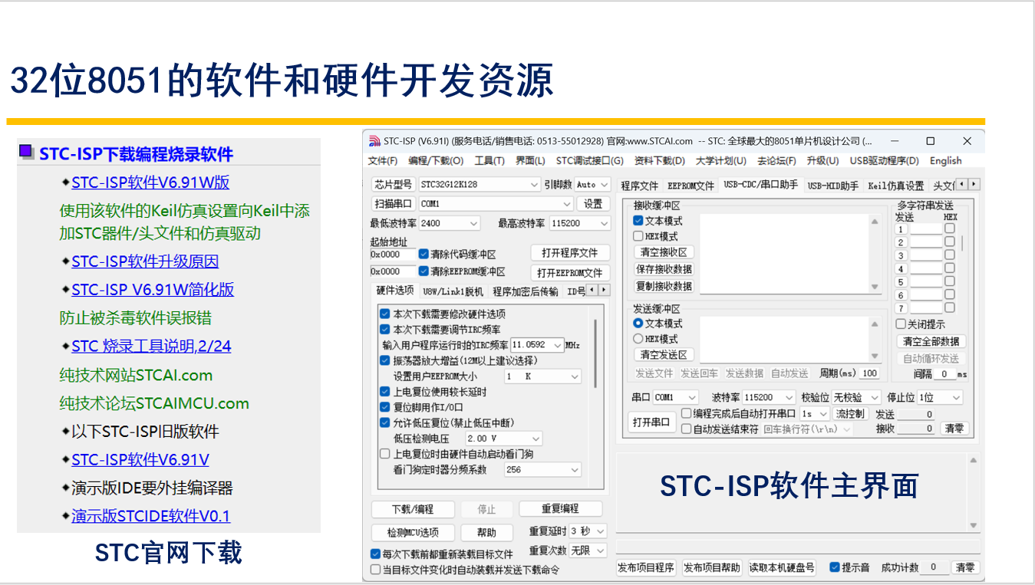The height and width of the screenshot is (585, 1035).
Task: Open the STC调试接口(G) menu
Action: tap(590, 161)
